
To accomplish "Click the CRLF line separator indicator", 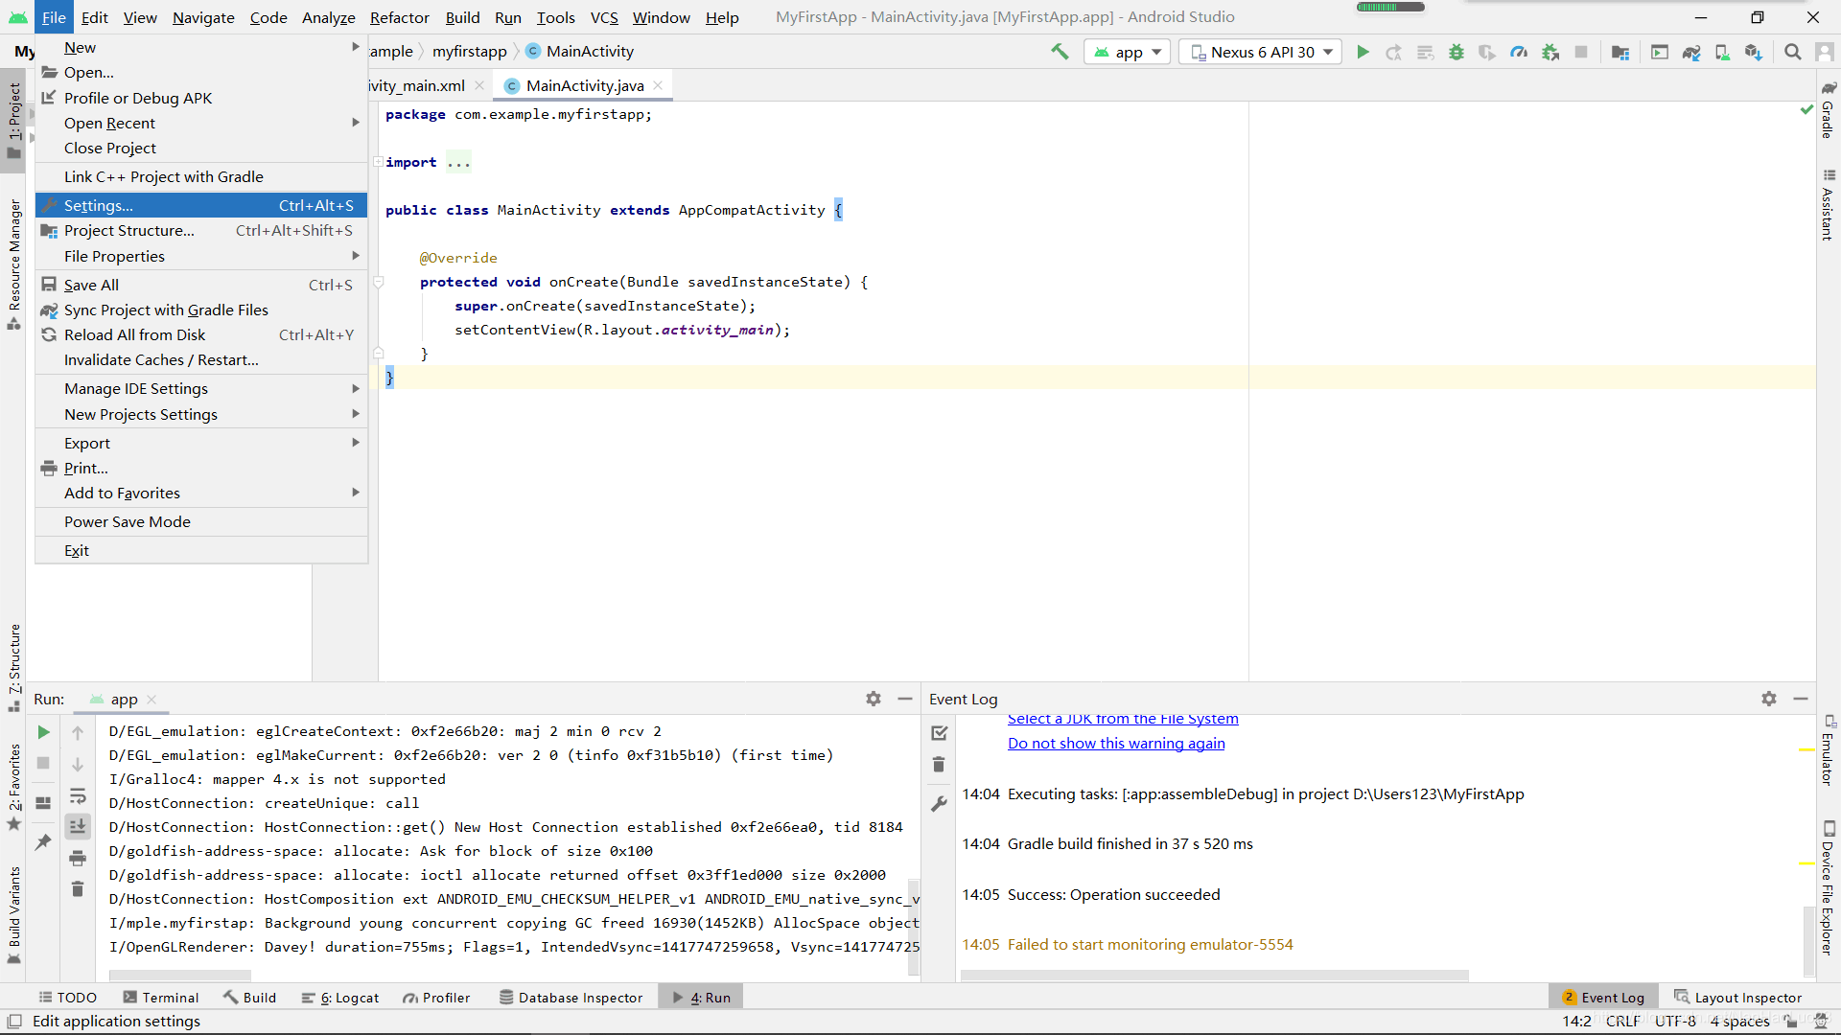I will (1622, 1022).
